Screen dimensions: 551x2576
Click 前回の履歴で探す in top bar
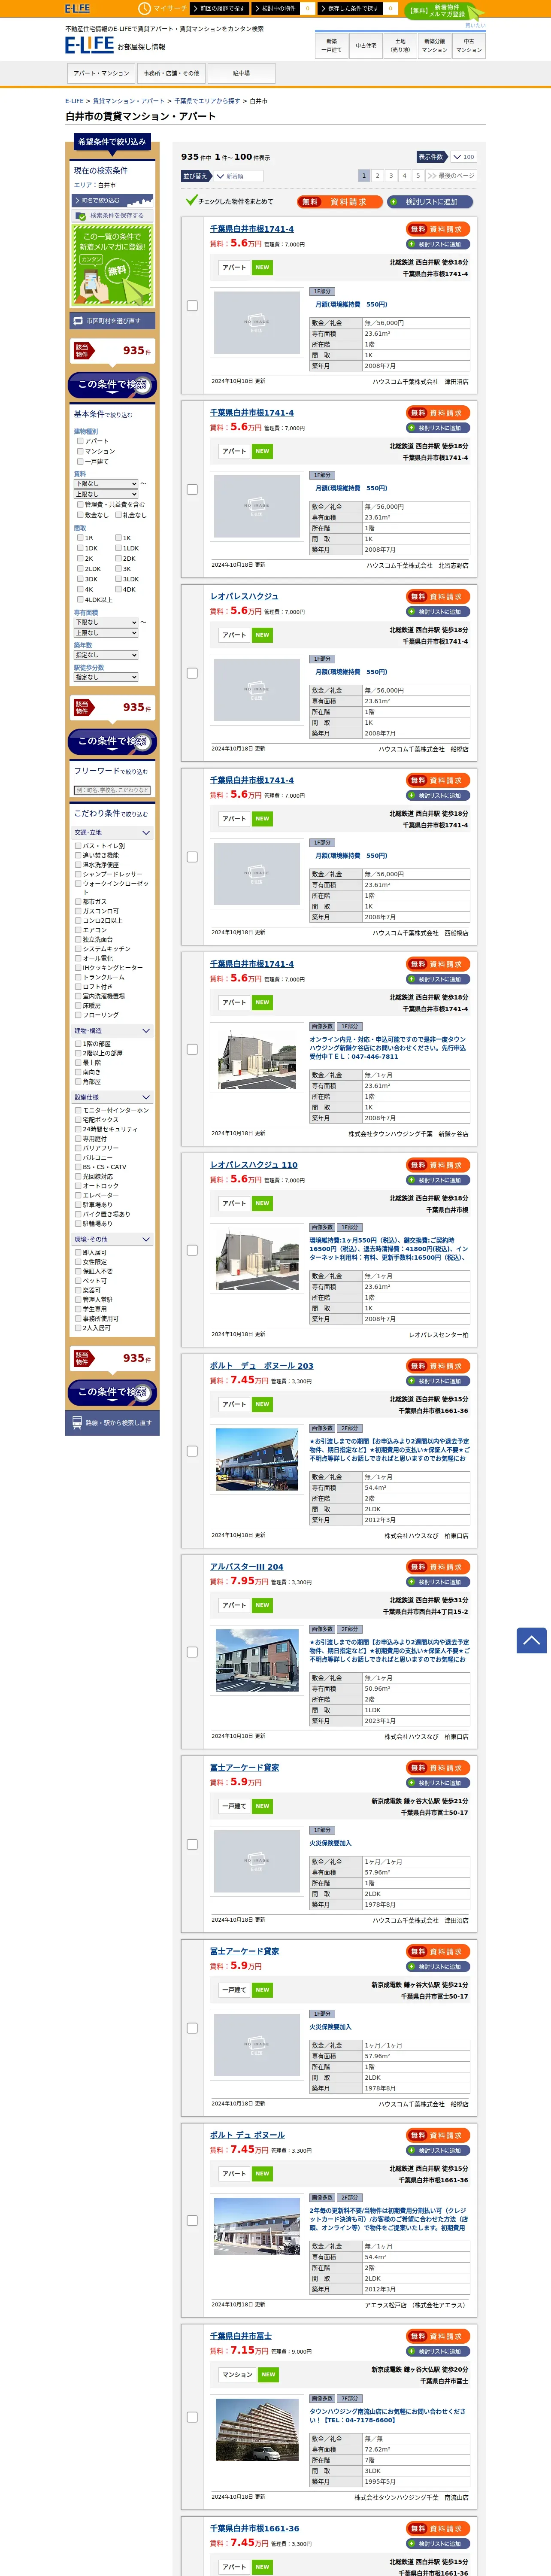[219, 8]
